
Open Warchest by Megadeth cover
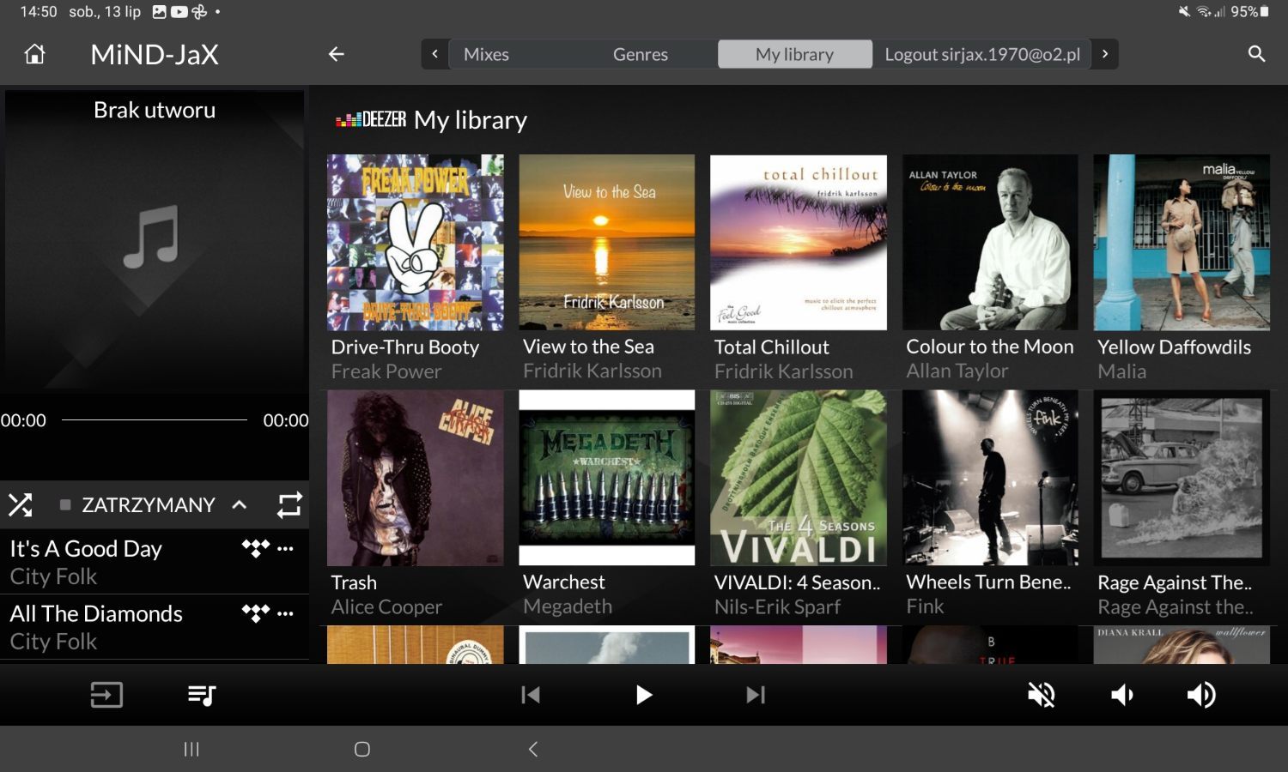pyautogui.click(x=607, y=478)
